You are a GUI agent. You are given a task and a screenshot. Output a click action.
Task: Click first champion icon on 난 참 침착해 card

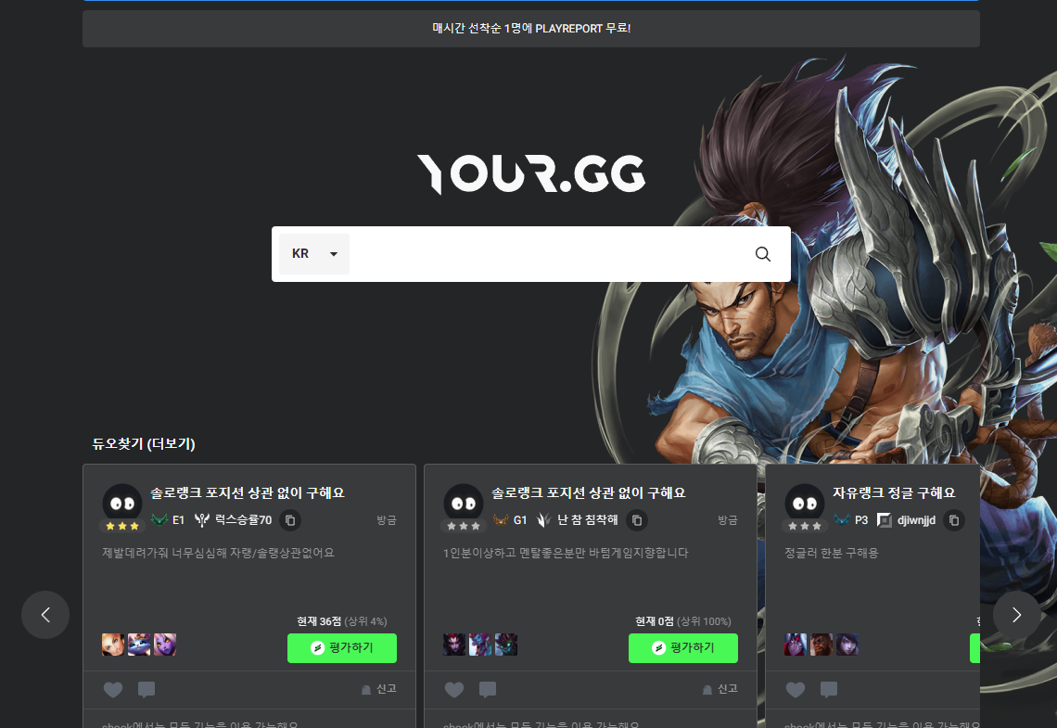coord(454,645)
